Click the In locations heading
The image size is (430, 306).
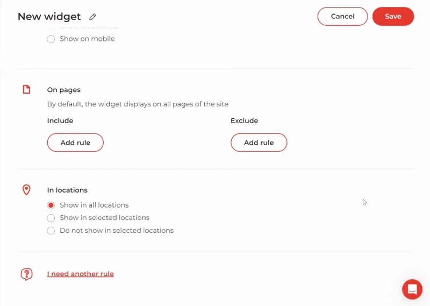click(67, 190)
